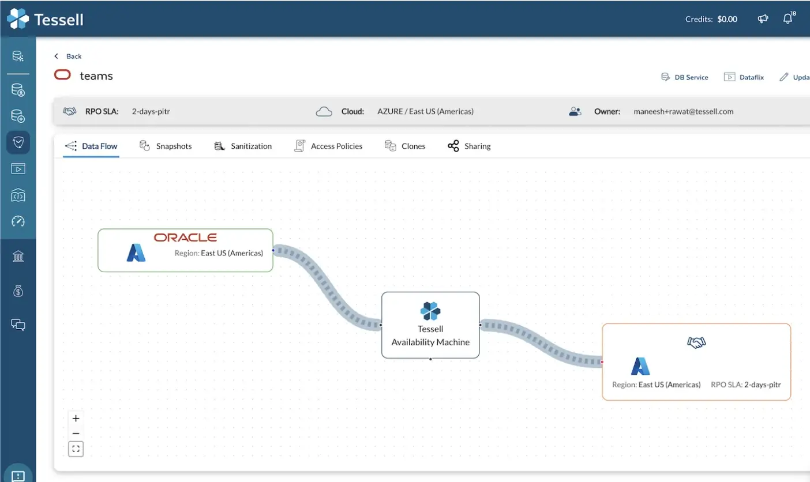
Task: Select the highlighted shield database sidebar icon
Action: [18, 142]
